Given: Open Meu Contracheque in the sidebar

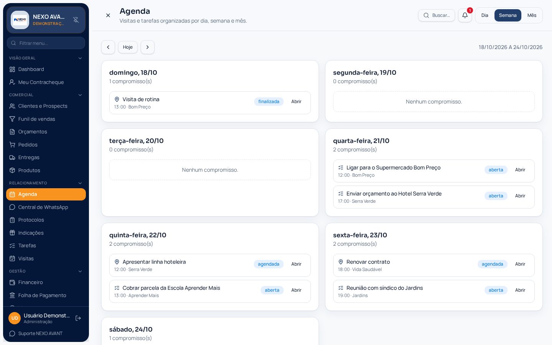Looking at the screenshot, I should 46,82.
